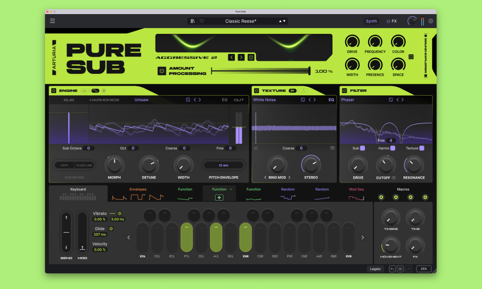Image resolution: width=482 pixels, height=289 pixels.
Task: Randomize the Aggressive 2 processing with dice
Action: [x=251, y=57]
